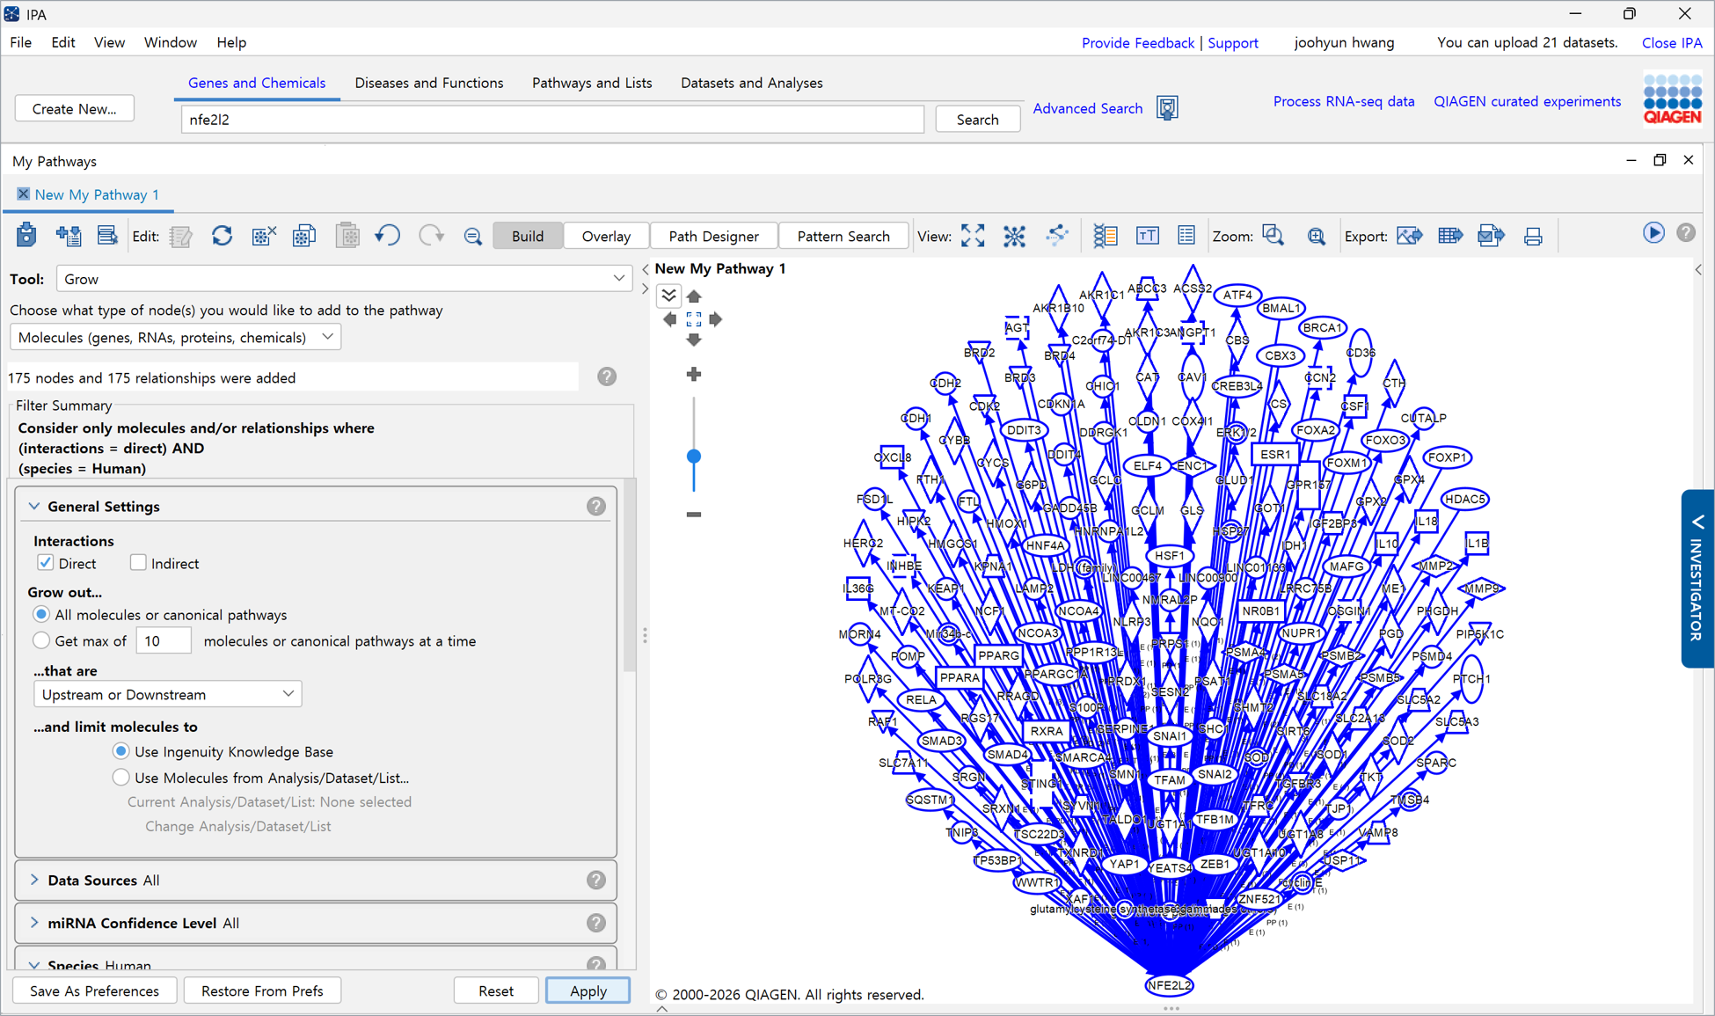
Task: Click the canvas zoom slider handle
Action: pyautogui.click(x=694, y=456)
